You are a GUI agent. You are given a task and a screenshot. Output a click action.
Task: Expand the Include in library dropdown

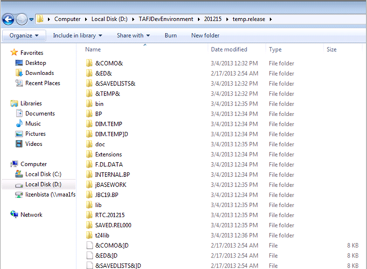coord(78,35)
